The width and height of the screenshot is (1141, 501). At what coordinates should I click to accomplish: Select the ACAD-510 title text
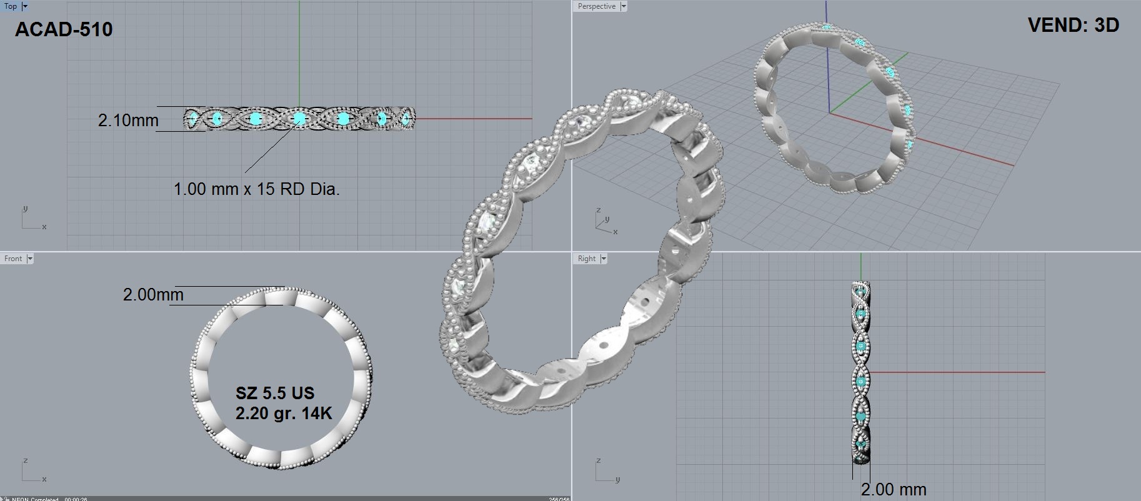pos(64,29)
